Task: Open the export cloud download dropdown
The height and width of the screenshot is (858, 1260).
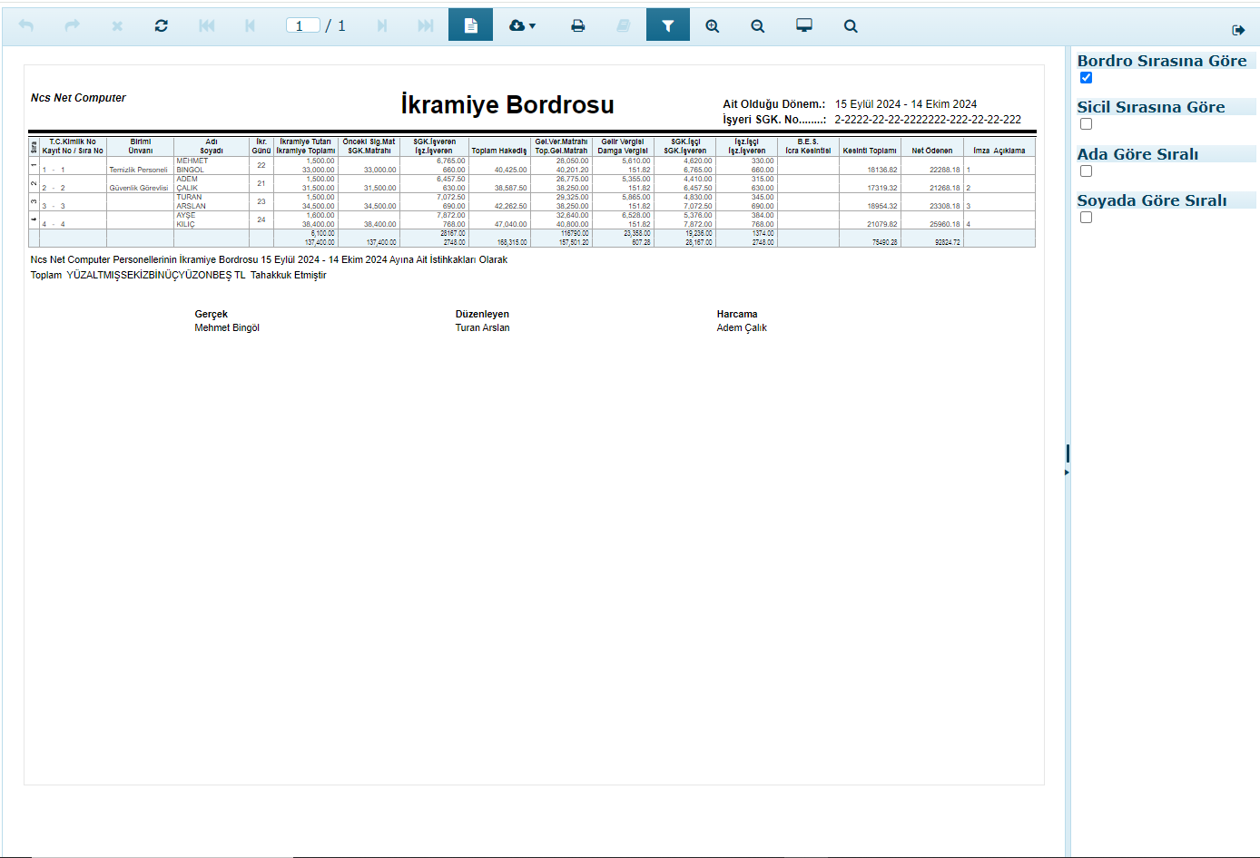Action: 522,26
